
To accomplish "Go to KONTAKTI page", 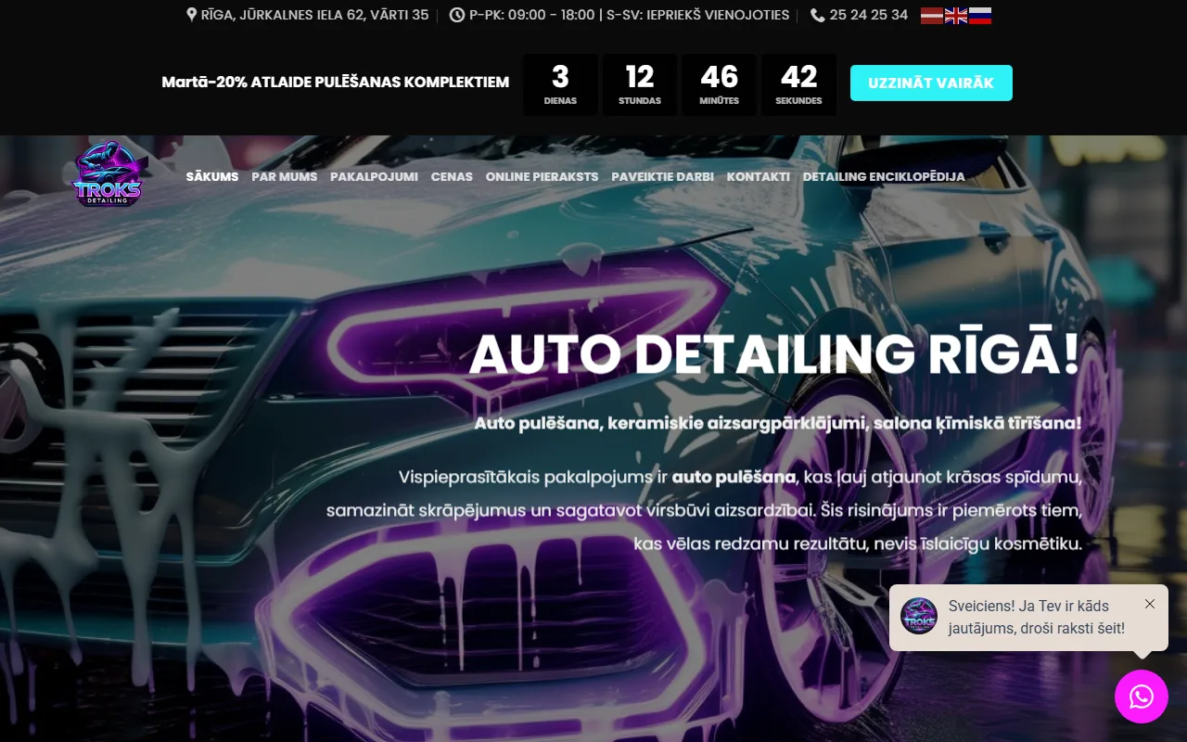I will [x=758, y=176].
